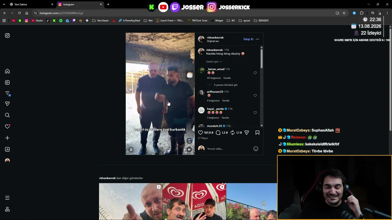This screenshot has width=392, height=220.
Task: Change video playback speed 1x
Action: click(190, 141)
